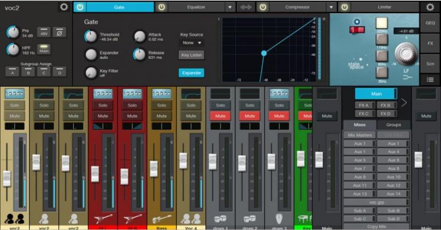The height and width of the screenshot is (230, 441).
Task: Open the Compressor model dropdown arrow
Action: [x=331, y=7]
